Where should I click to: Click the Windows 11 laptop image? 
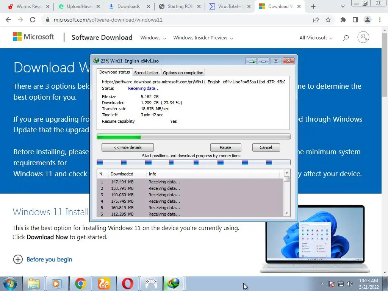point(315,239)
